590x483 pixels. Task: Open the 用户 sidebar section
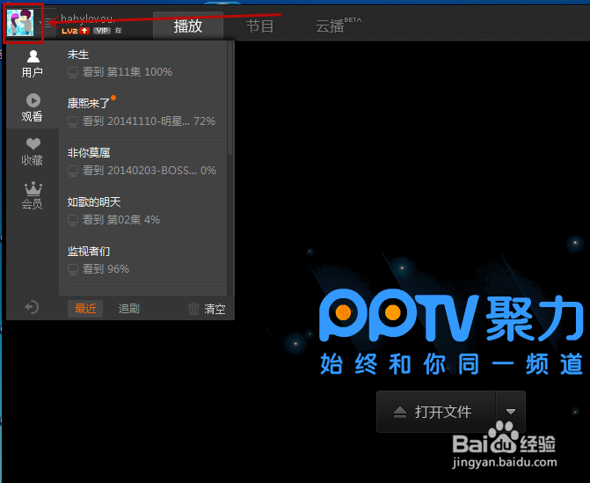[33, 64]
